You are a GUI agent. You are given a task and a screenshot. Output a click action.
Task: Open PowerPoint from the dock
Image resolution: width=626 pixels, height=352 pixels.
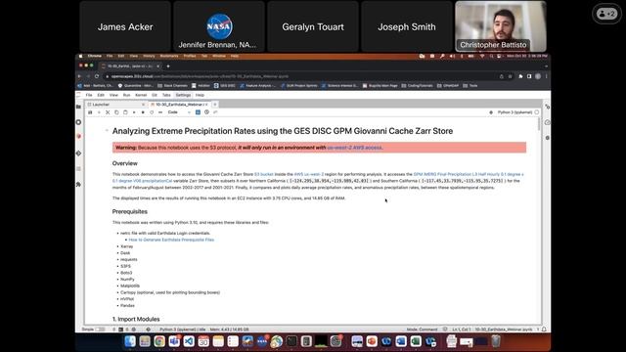click(372, 341)
